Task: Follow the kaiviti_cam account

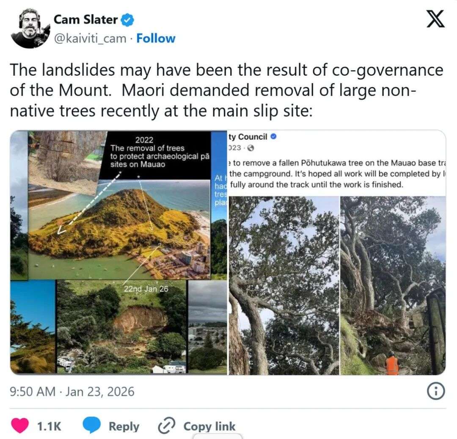Action: [x=156, y=38]
